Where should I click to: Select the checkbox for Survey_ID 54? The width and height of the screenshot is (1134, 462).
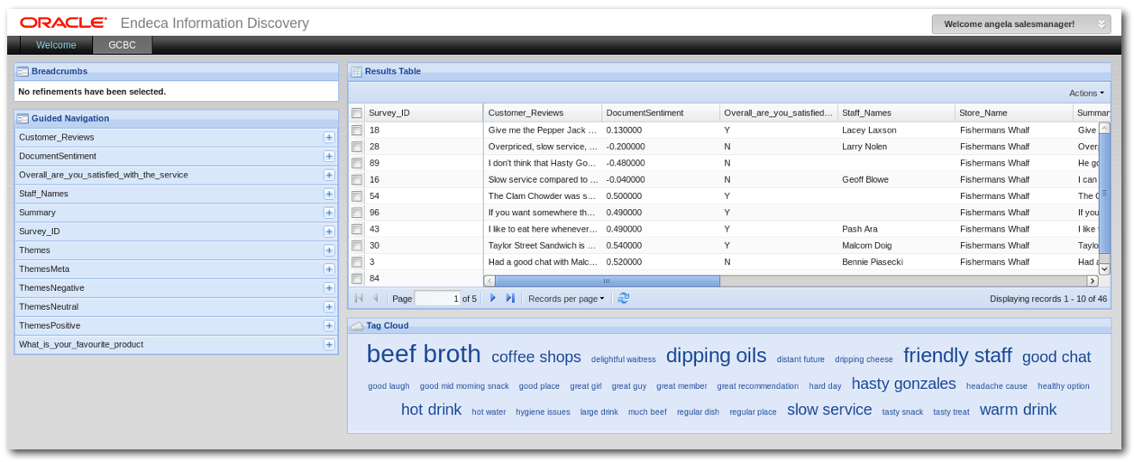coord(357,196)
